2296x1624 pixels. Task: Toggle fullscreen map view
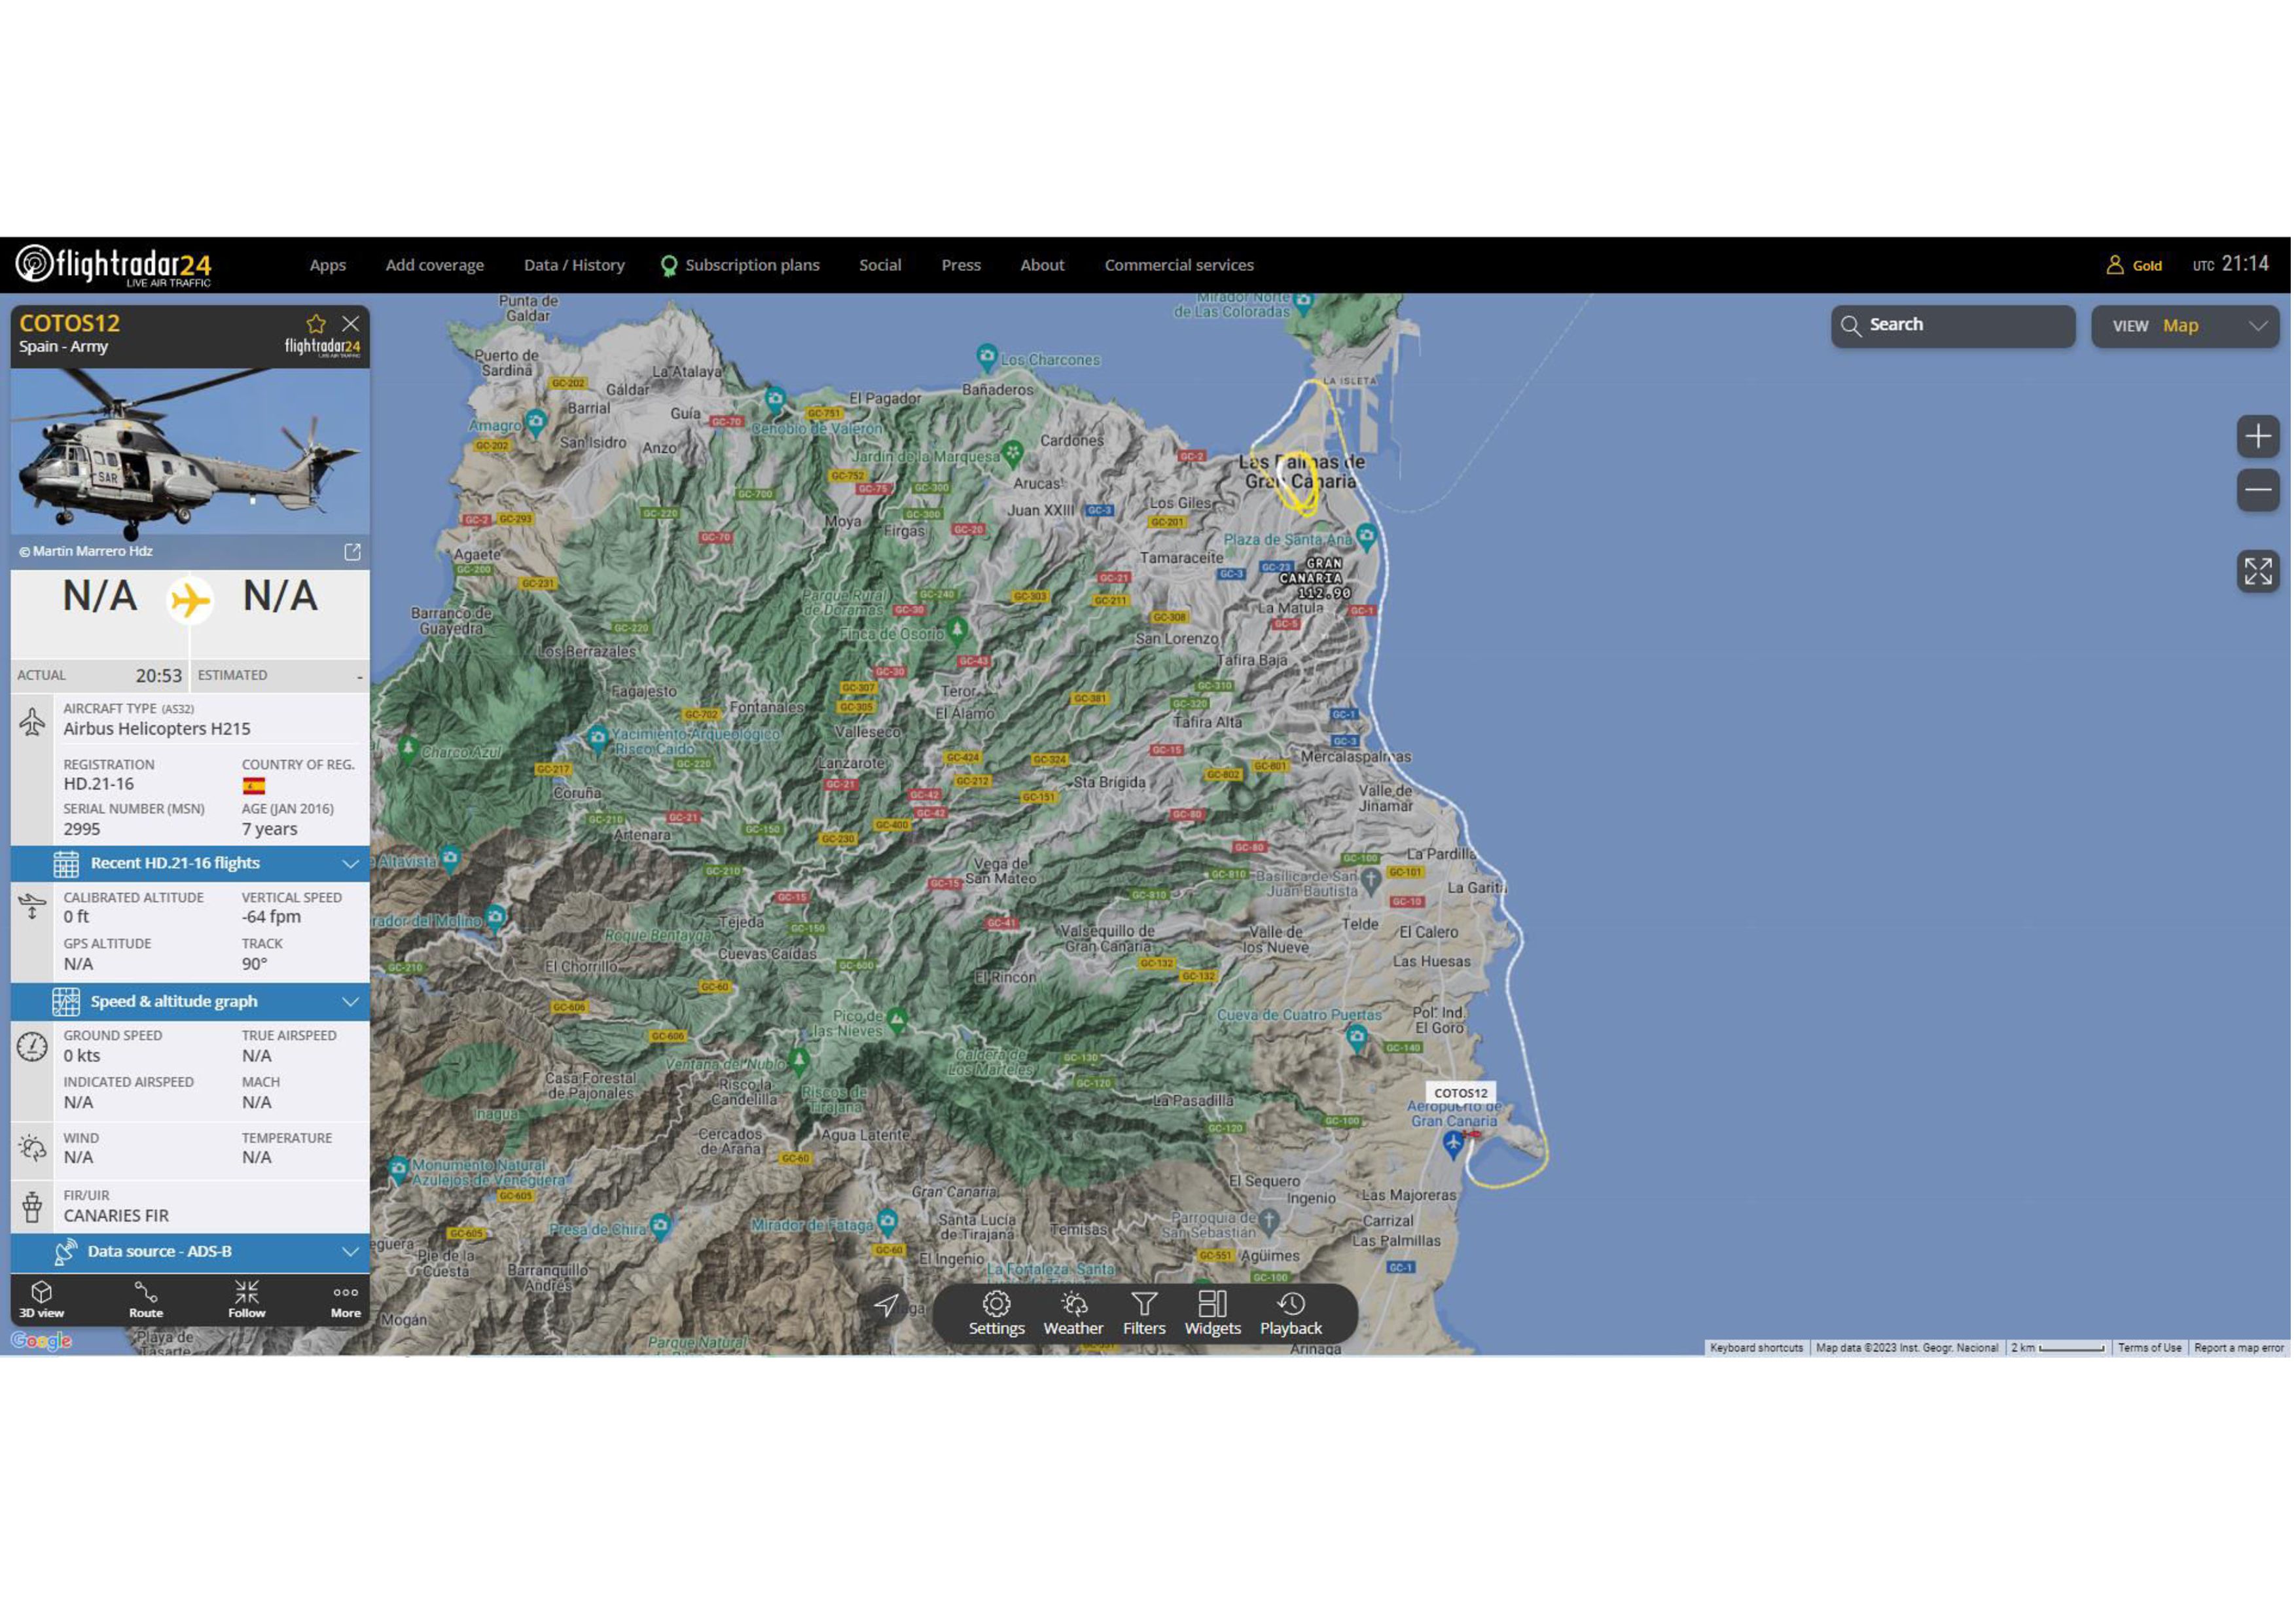2257,571
